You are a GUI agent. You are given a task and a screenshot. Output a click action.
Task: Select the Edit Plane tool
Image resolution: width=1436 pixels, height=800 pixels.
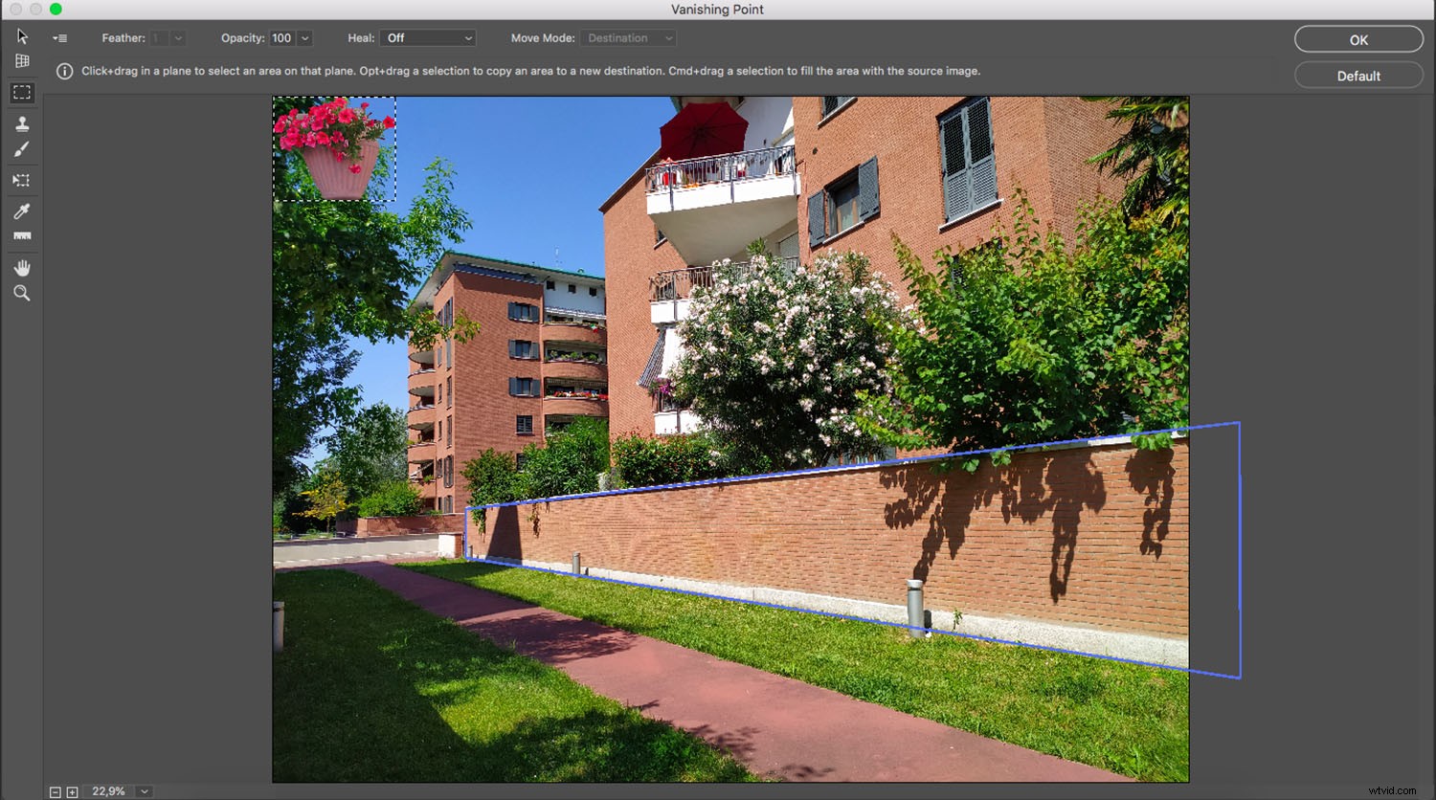coord(22,36)
